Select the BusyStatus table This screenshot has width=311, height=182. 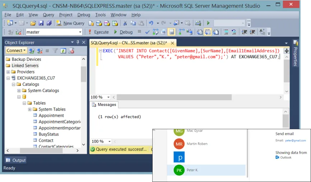(48, 134)
